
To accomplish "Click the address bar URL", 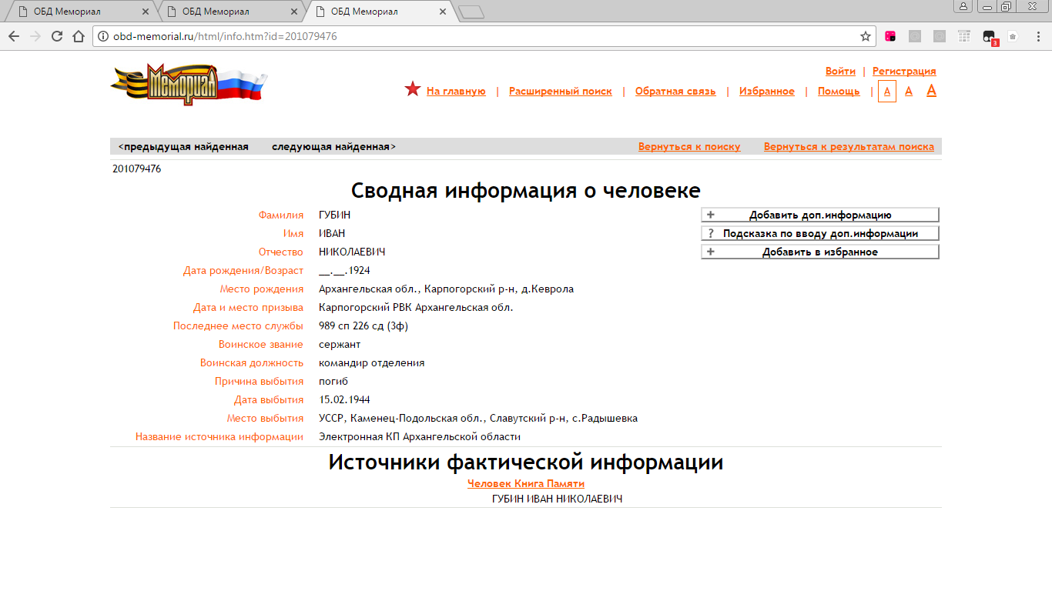I will (x=225, y=36).
